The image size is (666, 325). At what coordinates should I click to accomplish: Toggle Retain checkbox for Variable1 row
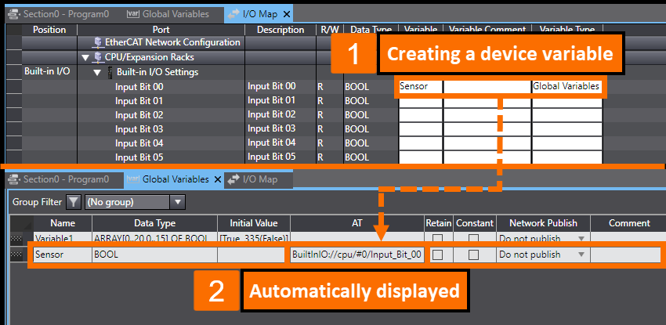437,238
